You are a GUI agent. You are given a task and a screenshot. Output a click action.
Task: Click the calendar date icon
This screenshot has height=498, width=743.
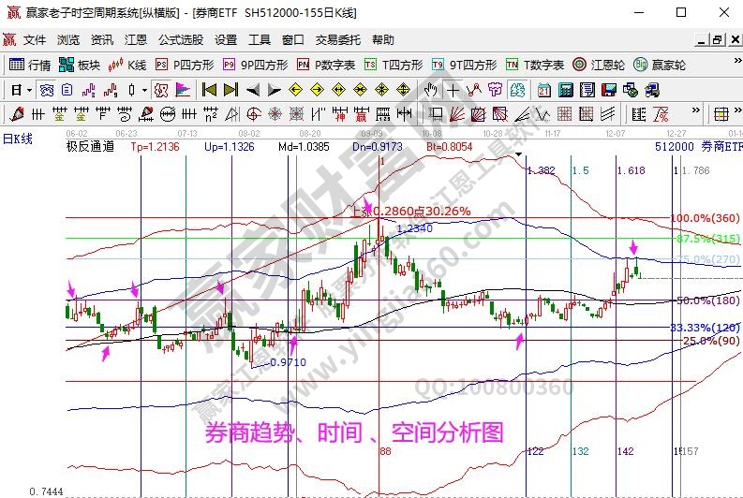544,90
